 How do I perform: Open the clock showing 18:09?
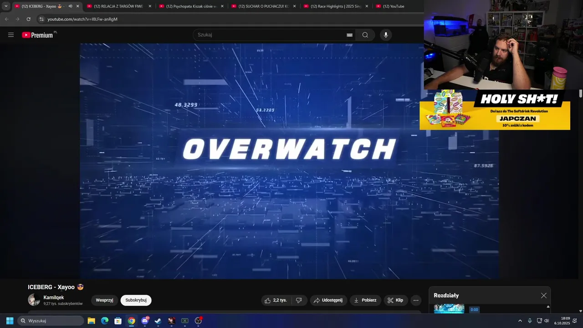(x=562, y=321)
